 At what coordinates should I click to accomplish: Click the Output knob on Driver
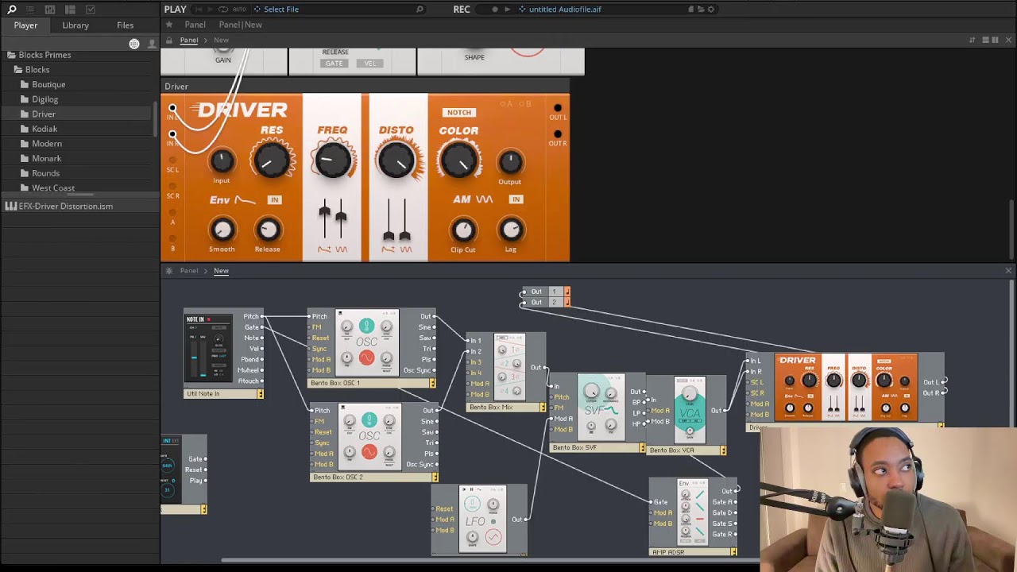pos(510,163)
